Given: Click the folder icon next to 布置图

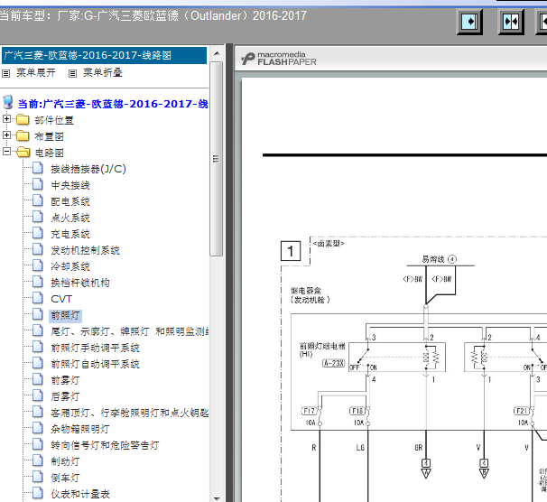Looking at the screenshot, I should (x=23, y=136).
